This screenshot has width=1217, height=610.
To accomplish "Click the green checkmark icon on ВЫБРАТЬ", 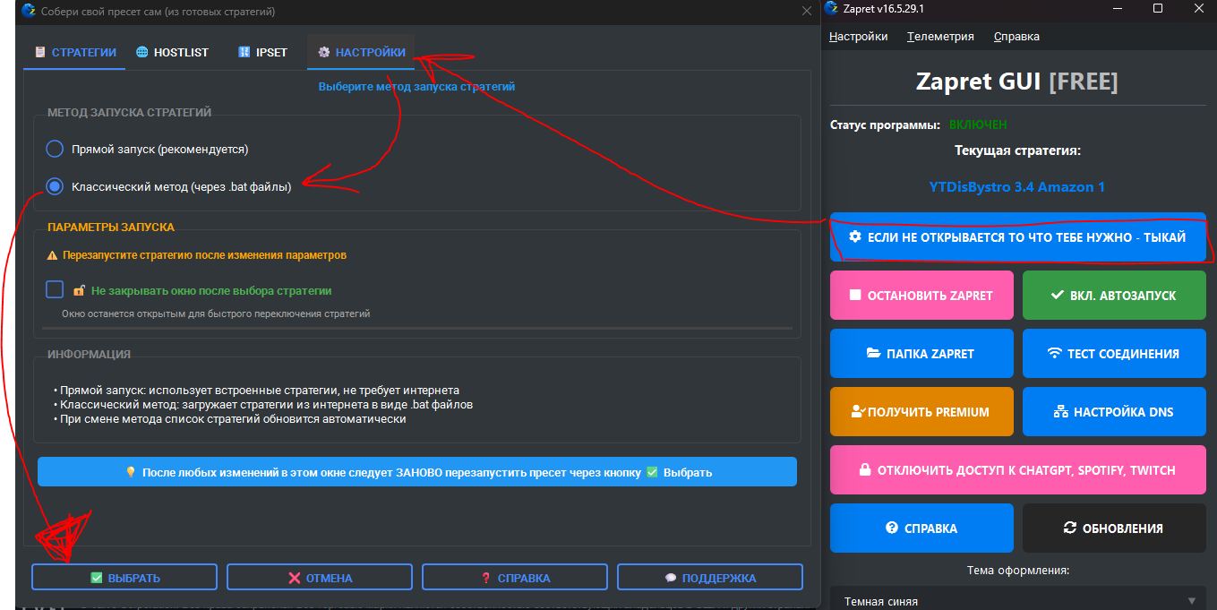I will pyautogui.click(x=97, y=578).
